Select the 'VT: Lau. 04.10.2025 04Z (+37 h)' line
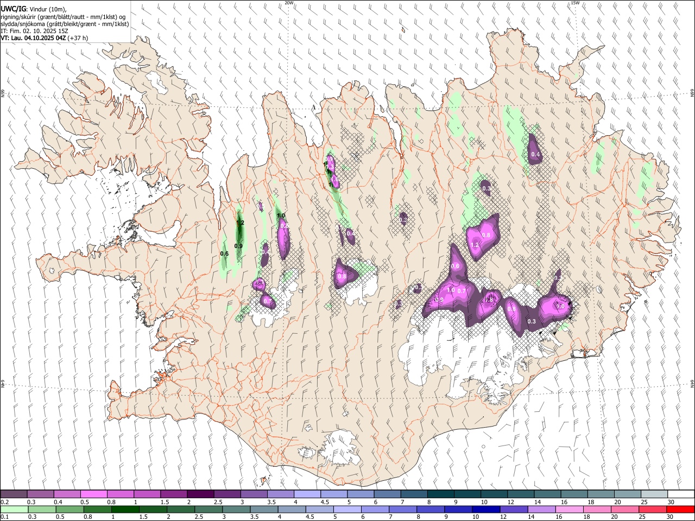 point(45,38)
